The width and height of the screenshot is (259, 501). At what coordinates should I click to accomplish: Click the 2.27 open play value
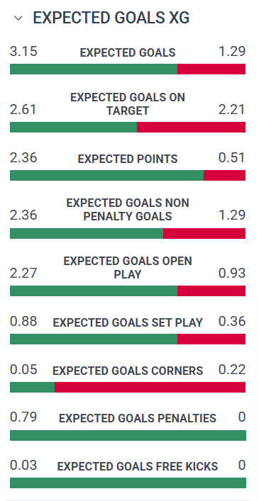click(23, 274)
